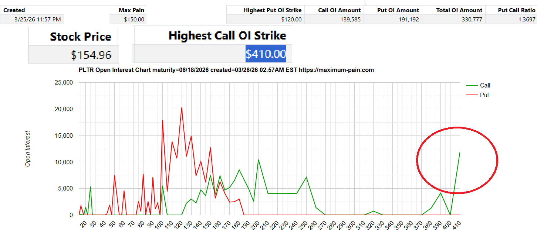Viewport: 537px width, 230px height.
Task: Click the 25,000 y-axis label
Action: (64, 83)
